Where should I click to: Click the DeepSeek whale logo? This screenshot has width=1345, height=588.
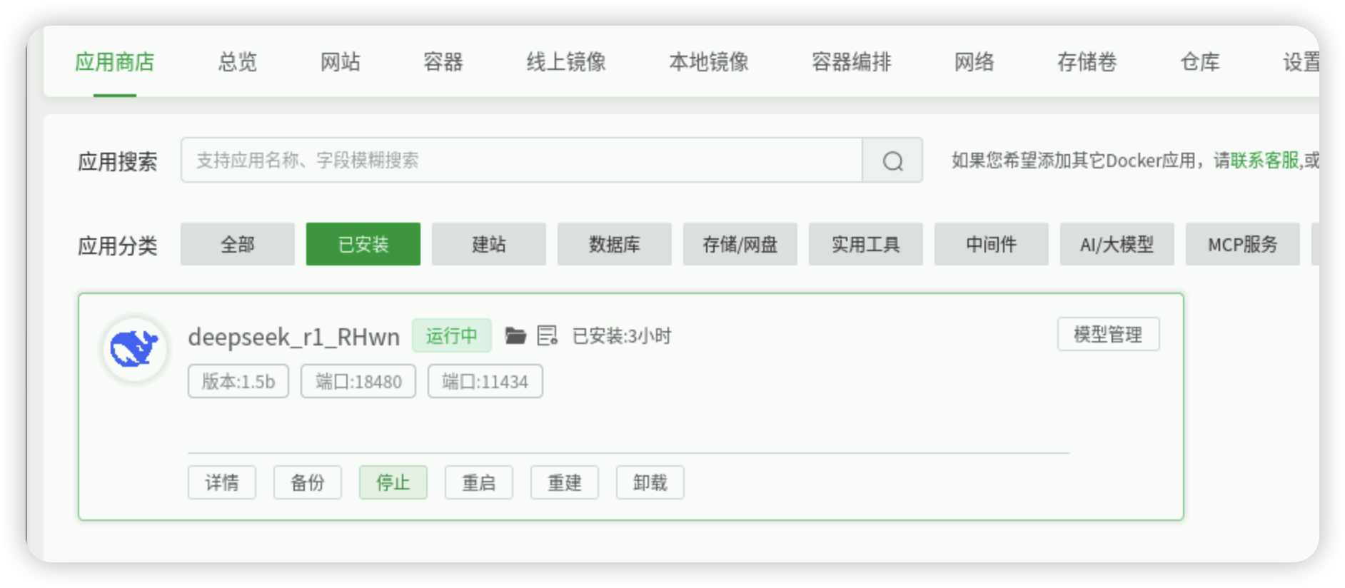point(134,349)
